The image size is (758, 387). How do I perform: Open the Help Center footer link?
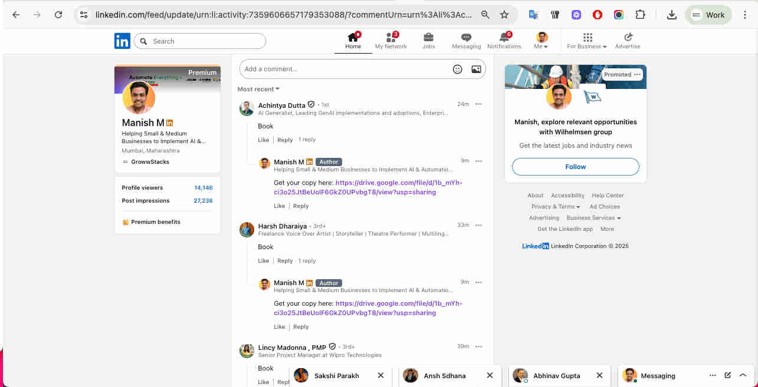point(608,196)
